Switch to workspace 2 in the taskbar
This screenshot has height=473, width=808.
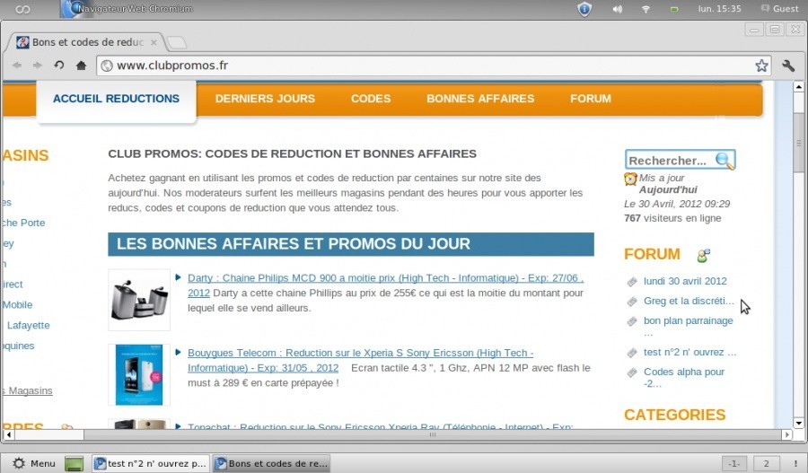click(x=767, y=463)
